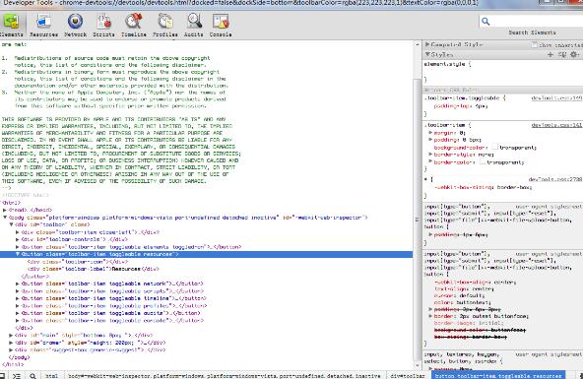583x379 pixels.
Task: Expand the toggleable scripts button node
Action: [17, 291]
